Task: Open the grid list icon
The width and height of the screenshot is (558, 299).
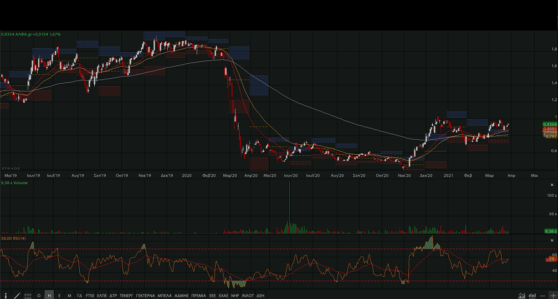Action: (28, 296)
